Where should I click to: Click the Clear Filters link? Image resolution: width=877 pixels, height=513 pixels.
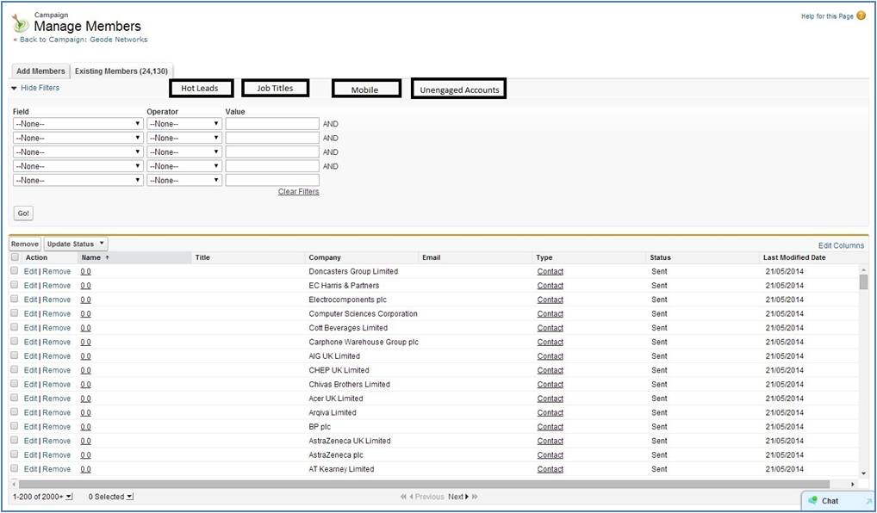[298, 192]
